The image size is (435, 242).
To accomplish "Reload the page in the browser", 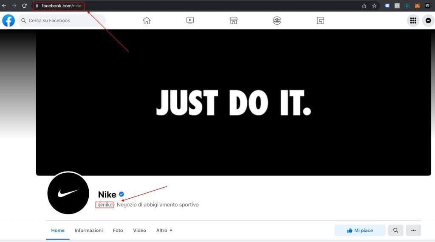I will pos(24,6).
